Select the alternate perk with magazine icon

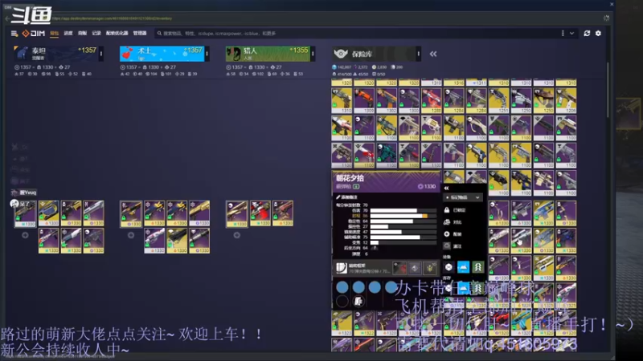[x=358, y=302]
